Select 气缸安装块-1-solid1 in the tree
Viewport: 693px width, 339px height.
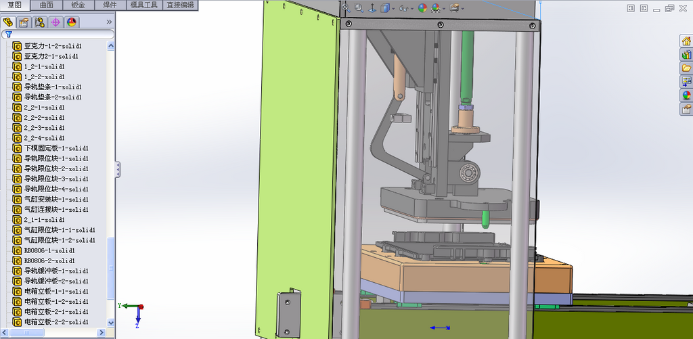56,200
